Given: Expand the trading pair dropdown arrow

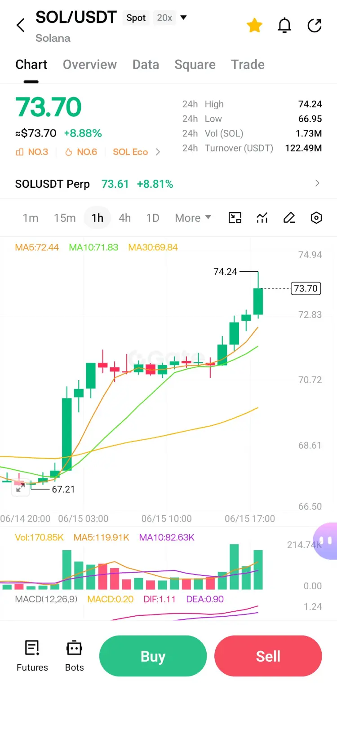Looking at the screenshot, I should click(x=183, y=18).
